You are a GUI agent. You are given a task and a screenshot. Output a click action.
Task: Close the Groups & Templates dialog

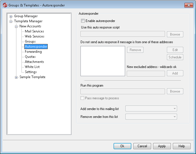click(x=188, y=5)
